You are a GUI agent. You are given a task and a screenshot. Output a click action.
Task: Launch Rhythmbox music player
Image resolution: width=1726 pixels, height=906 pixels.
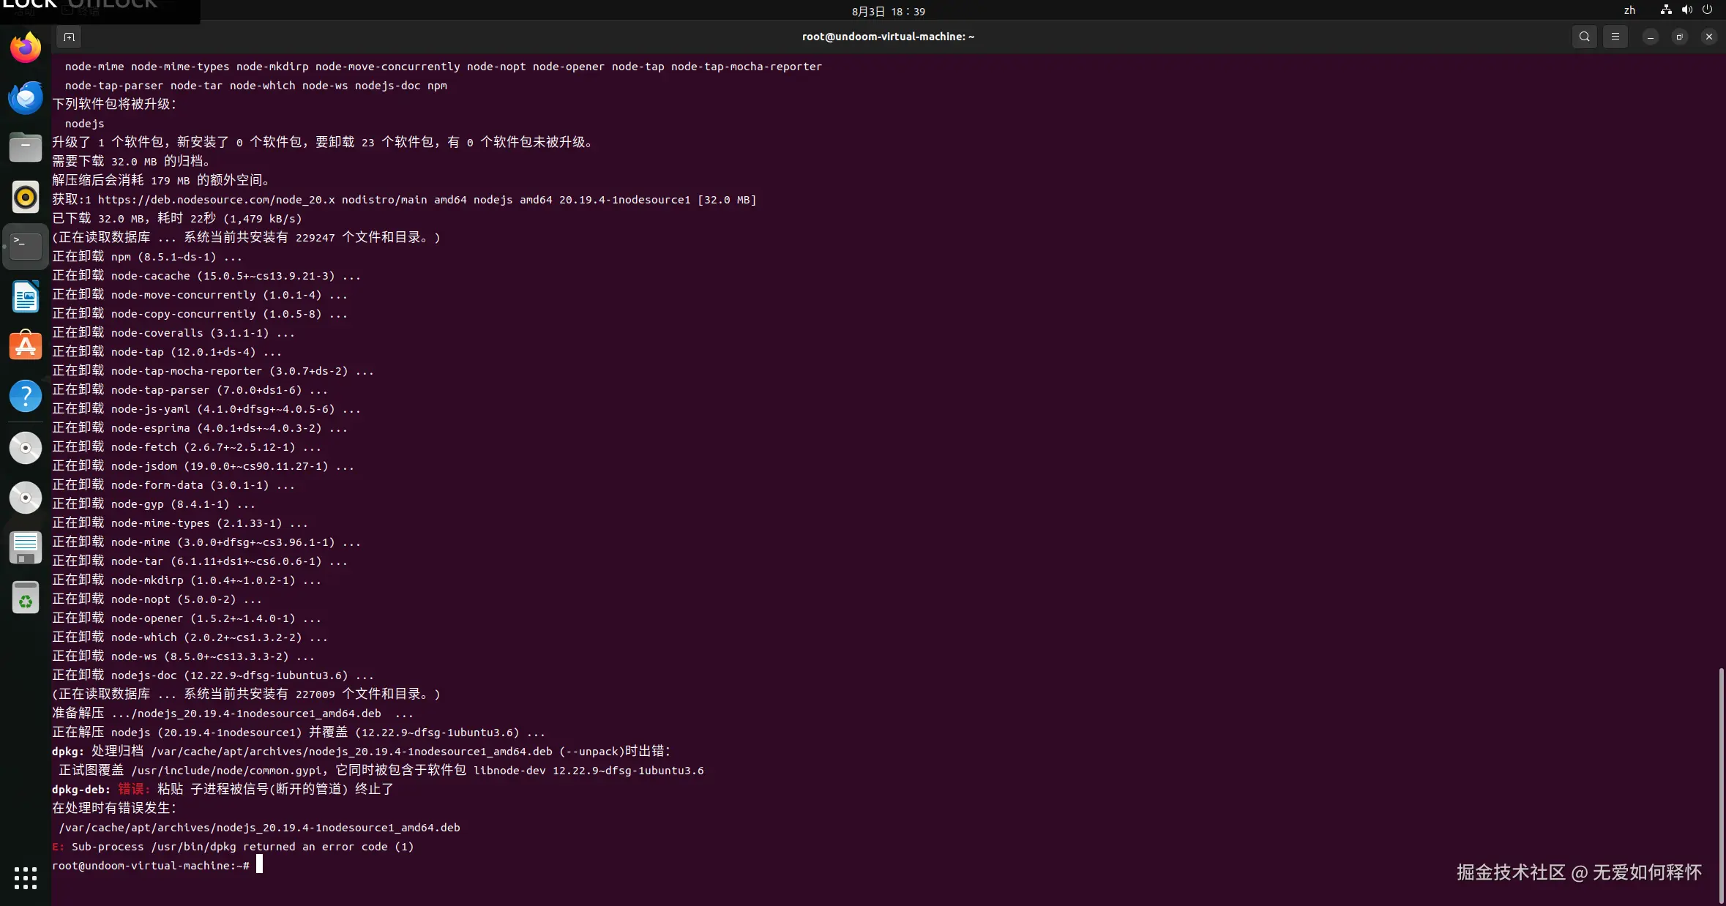26,198
